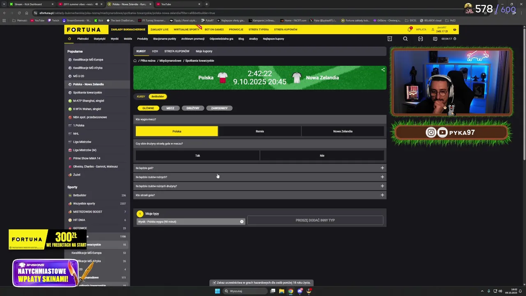Switch to the KURSY toggle beside BetBuilder
This screenshot has height=296, width=526.
pyautogui.click(x=141, y=97)
